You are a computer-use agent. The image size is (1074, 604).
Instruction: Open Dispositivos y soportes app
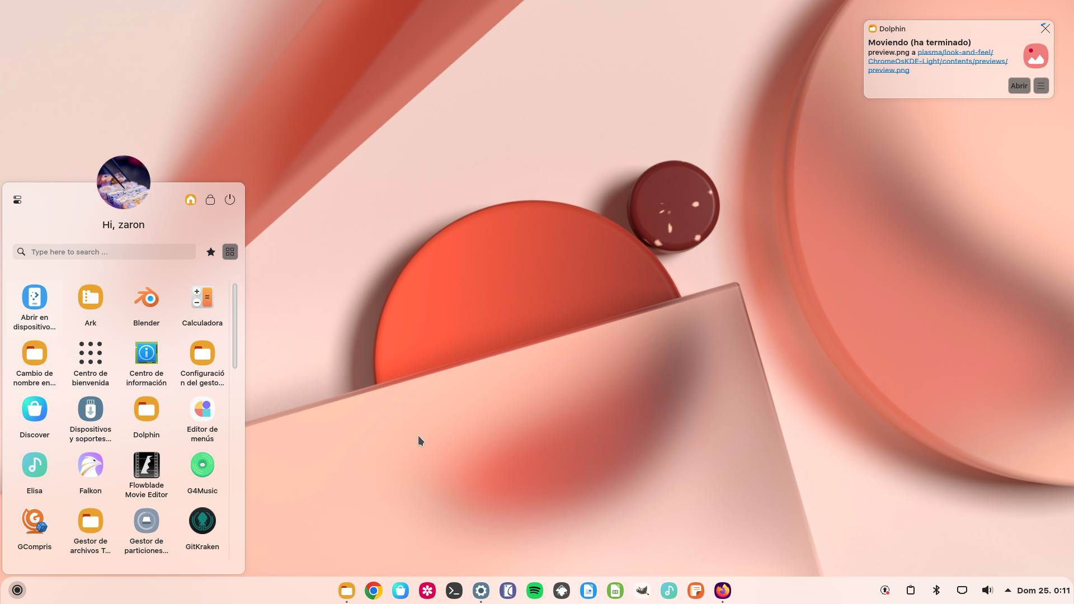pyautogui.click(x=90, y=419)
